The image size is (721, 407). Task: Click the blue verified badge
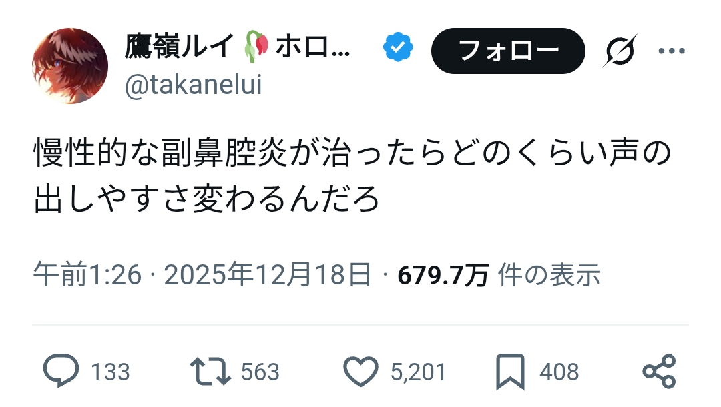(x=398, y=49)
